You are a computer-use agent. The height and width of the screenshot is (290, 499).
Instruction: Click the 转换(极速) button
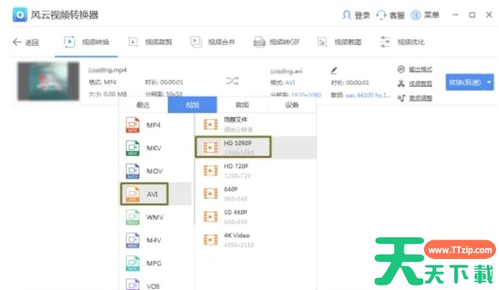click(464, 82)
